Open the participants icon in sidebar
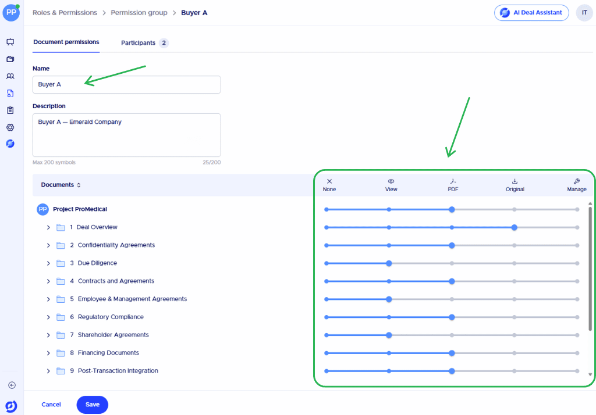Viewport: 596px width, 415px height. pyautogui.click(x=10, y=76)
